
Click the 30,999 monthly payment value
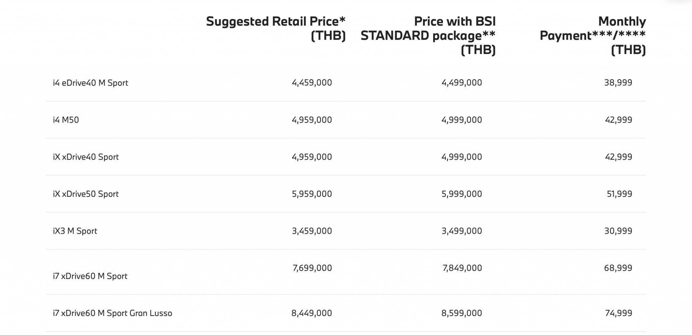coord(618,231)
